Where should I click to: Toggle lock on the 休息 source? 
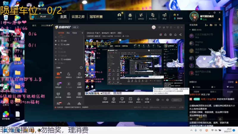[x=59, y=41]
